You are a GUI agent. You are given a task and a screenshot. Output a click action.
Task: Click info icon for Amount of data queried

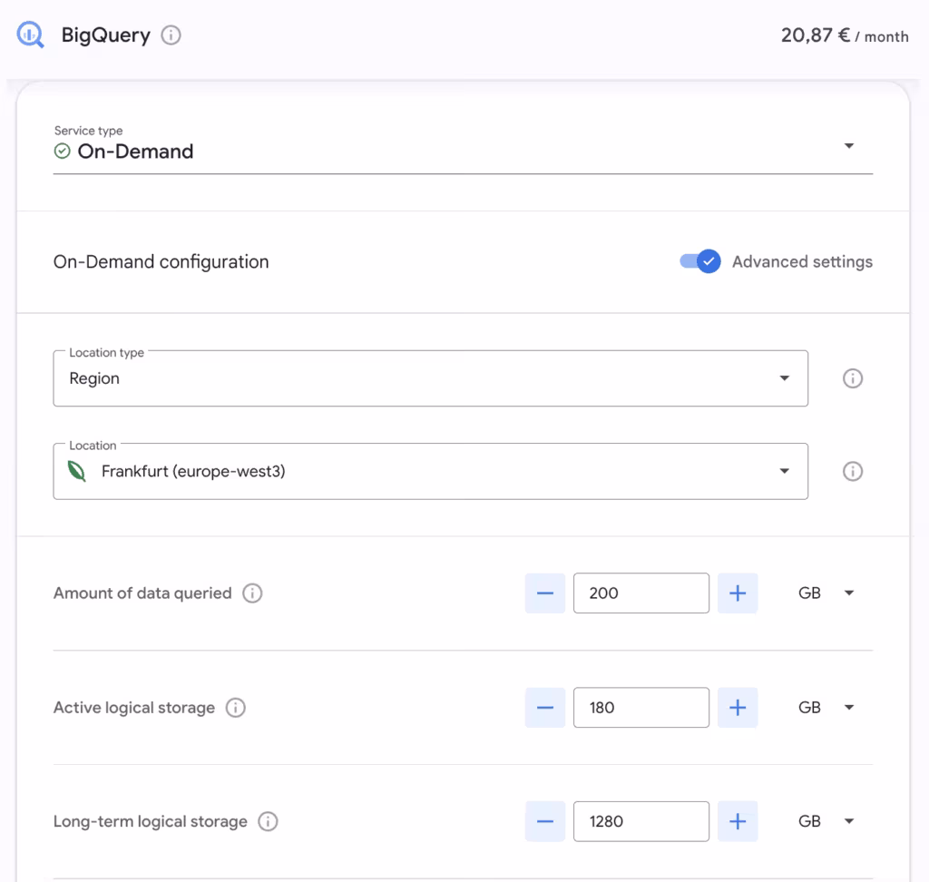[253, 593]
